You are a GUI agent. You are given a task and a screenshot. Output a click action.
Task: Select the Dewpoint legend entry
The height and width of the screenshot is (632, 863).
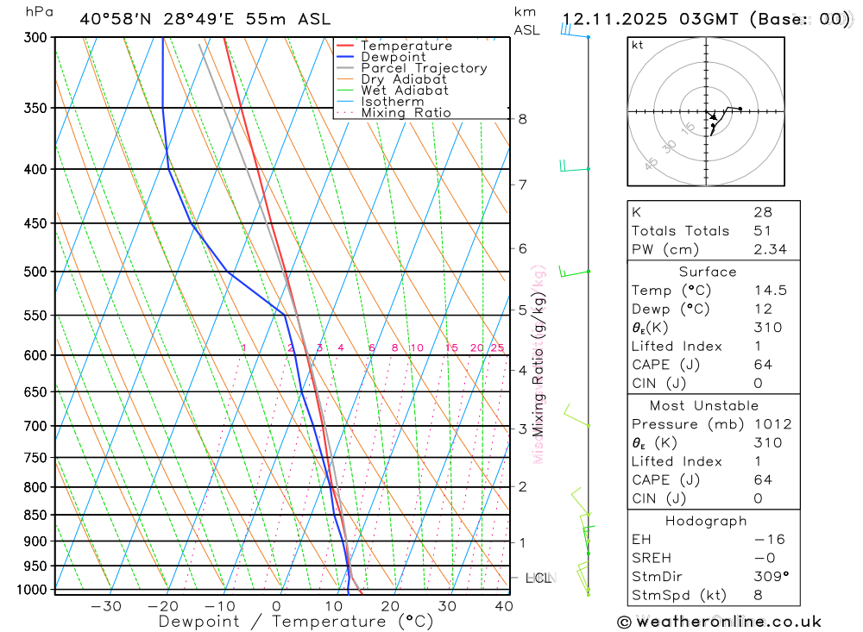(381, 57)
